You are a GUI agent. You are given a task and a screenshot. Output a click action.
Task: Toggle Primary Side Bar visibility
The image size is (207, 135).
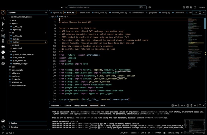187,7
